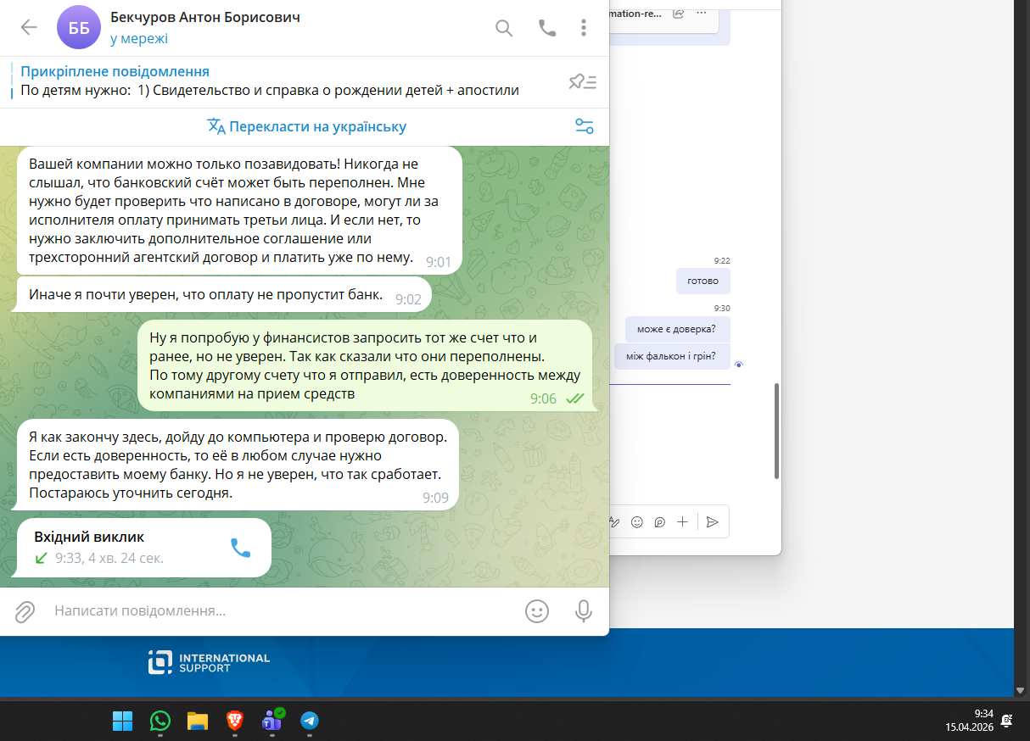
Task: Open emoji picker in Teams compose box
Action: [637, 521]
